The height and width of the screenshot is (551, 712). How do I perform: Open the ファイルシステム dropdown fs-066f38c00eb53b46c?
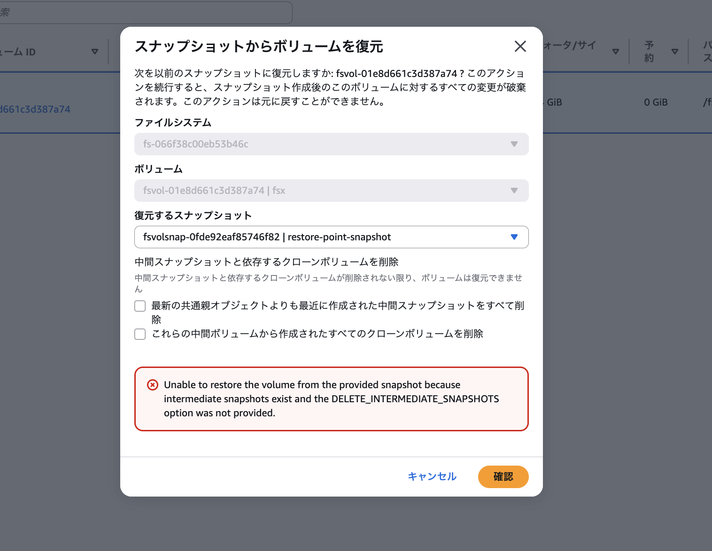pos(331,144)
